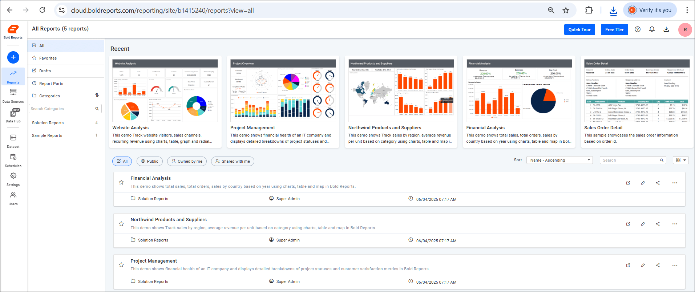Open the Project Overview recent thumbnail
The width and height of the screenshot is (695, 292).
[283, 90]
